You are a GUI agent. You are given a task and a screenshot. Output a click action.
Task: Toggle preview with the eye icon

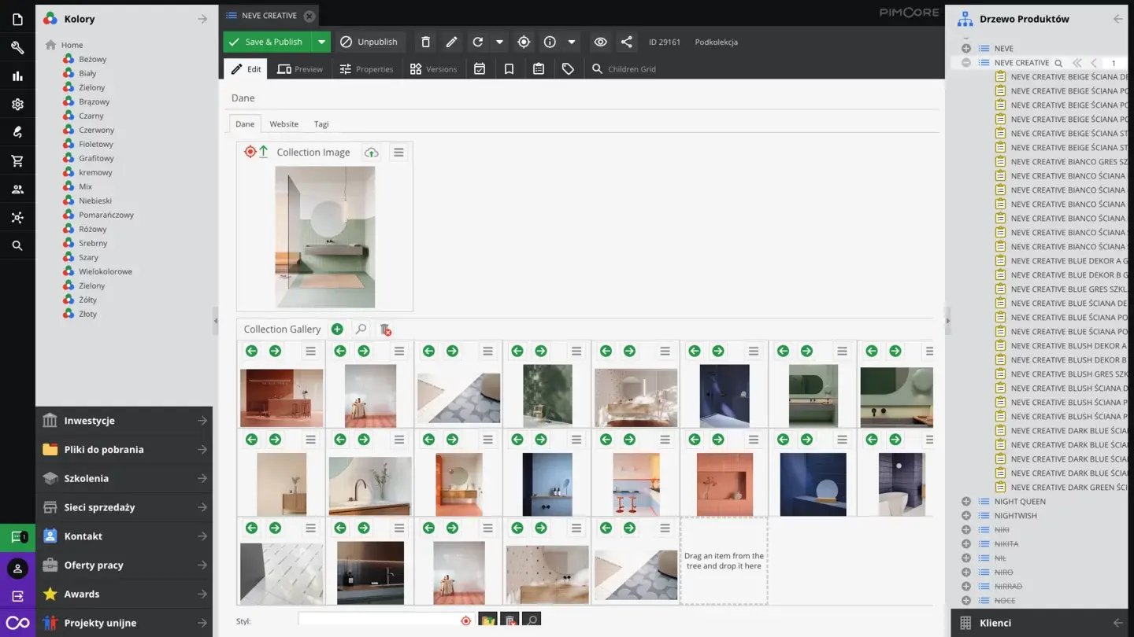(600, 42)
